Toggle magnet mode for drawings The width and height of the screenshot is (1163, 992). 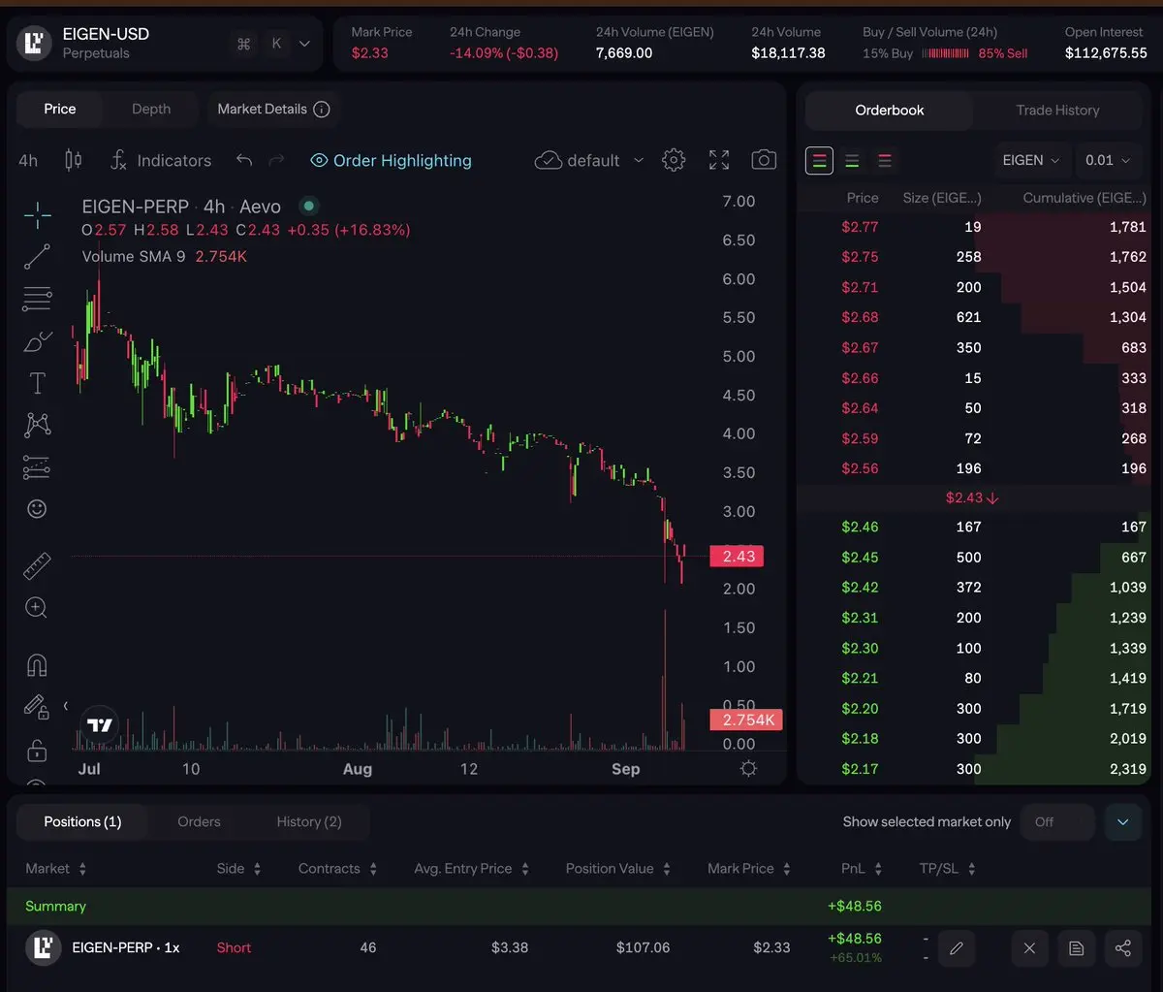(x=37, y=665)
